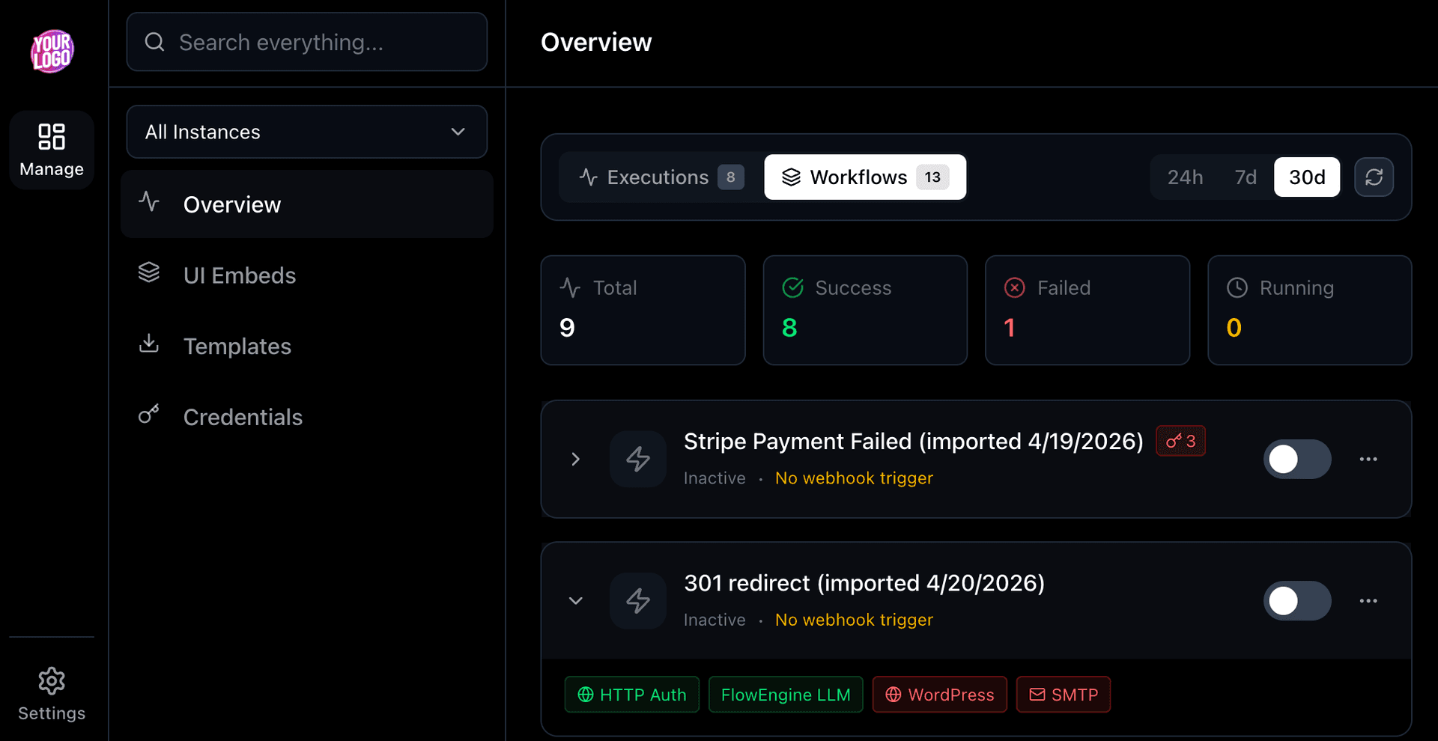
Task: Click the globe icon on WordPress tag
Action: [894, 695]
